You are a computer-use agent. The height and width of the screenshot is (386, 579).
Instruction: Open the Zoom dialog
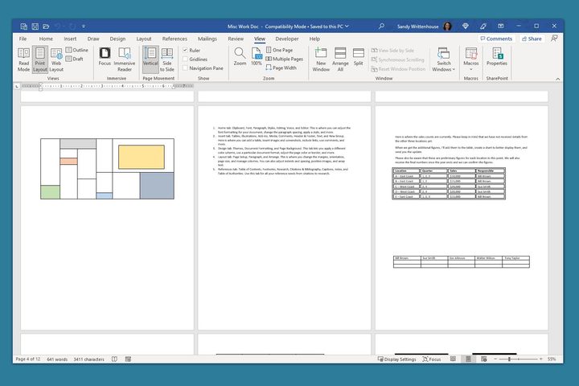(x=240, y=56)
